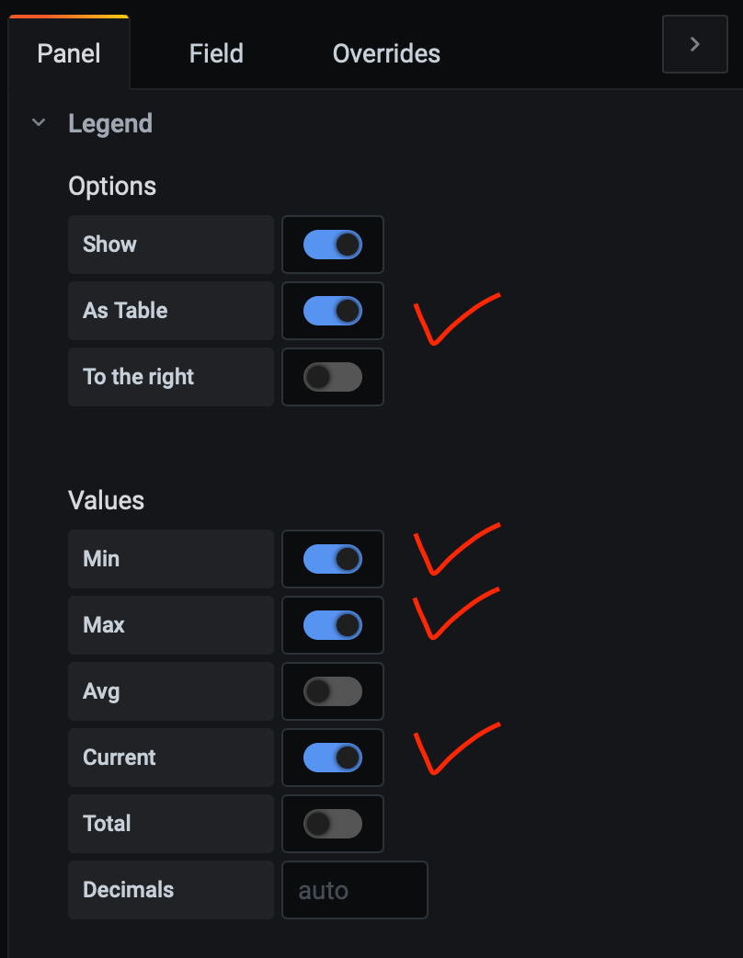Turn off the Min value switch
The height and width of the screenshot is (958, 743).
tap(333, 559)
